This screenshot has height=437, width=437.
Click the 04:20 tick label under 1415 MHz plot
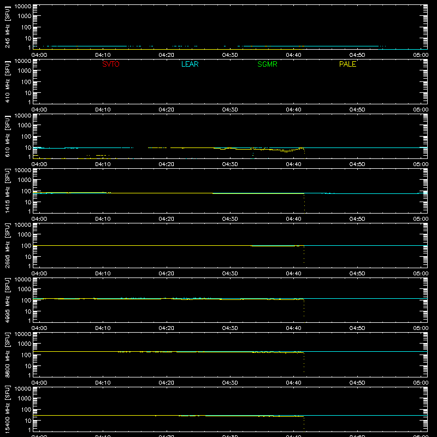coord(167,219)
